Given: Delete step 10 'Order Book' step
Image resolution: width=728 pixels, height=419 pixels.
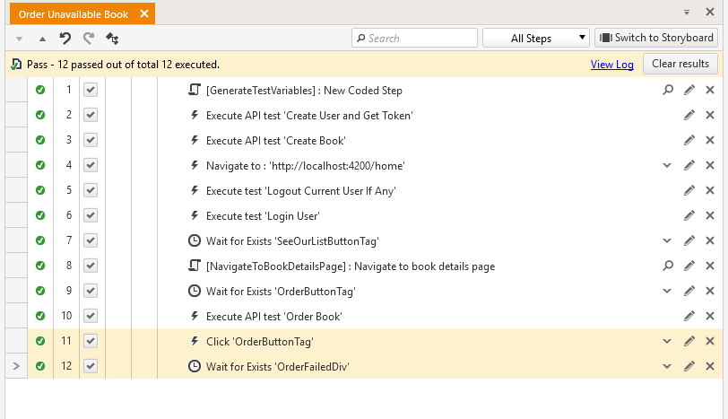Looking at the screenshot, I should pyautogui.click(x=710, y=316).
